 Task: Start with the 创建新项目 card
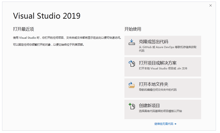pyautogui.click(x=163, y=109)
